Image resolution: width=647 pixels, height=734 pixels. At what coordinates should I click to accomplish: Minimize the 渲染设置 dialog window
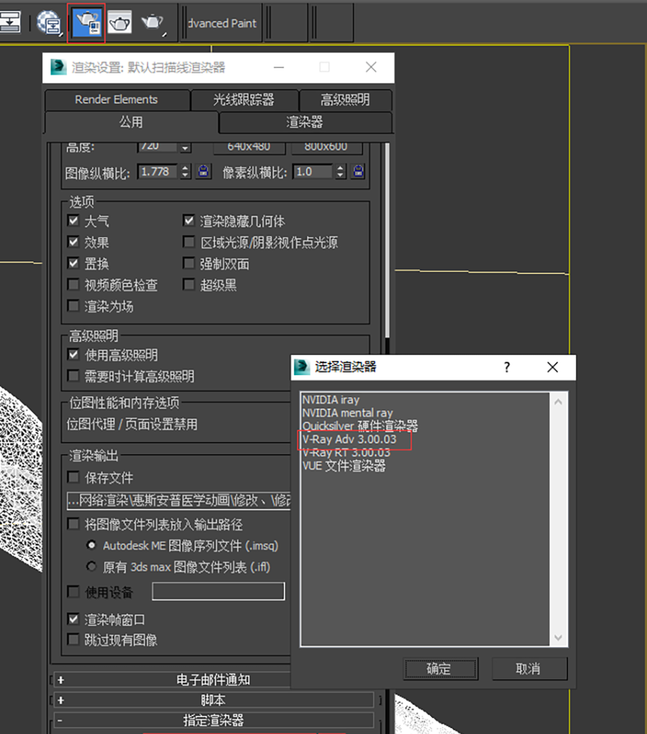(x=279, y=68)
